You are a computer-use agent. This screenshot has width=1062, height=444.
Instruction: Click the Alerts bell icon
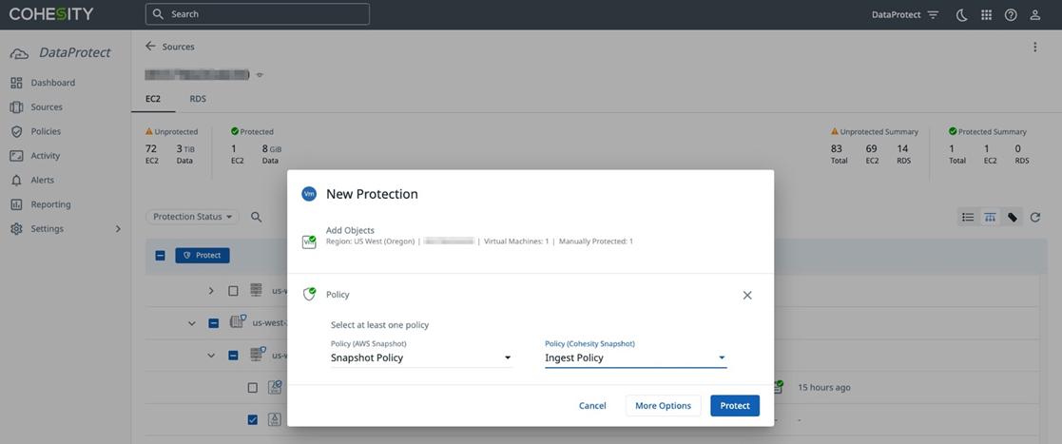[x=17, y=180]
